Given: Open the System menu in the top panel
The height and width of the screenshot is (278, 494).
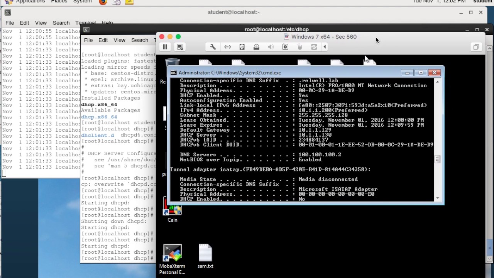Looking at the screenshot, I should [82, 2].
